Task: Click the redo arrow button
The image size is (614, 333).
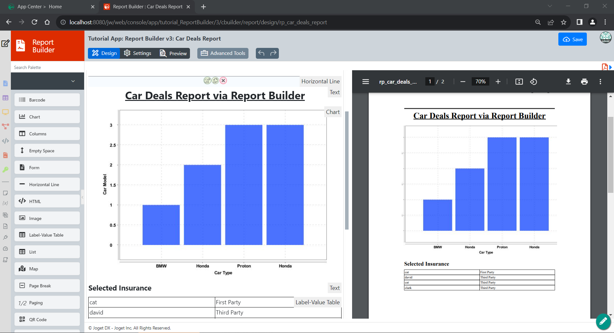Action: [273, 53]
